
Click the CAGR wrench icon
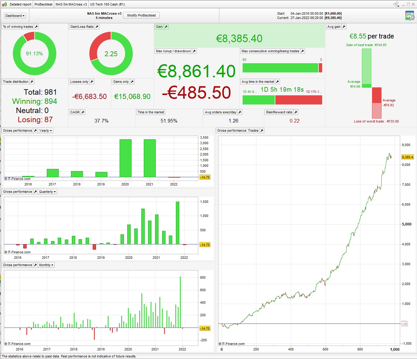coord(83,112)
